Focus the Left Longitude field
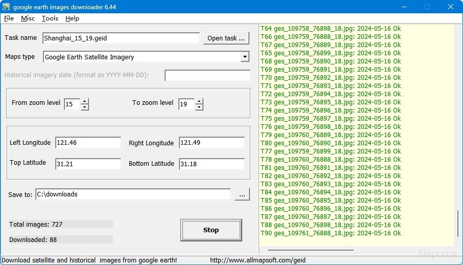Viewport: 463px width, 265px height. [88, 143]
